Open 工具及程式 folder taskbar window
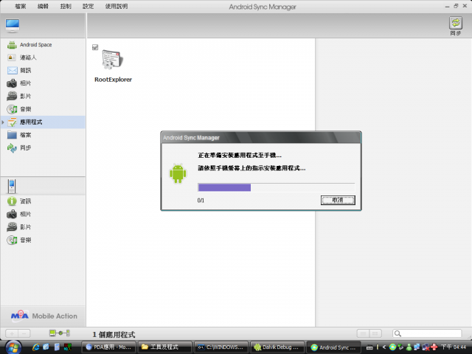 click(x=164, y=347)
